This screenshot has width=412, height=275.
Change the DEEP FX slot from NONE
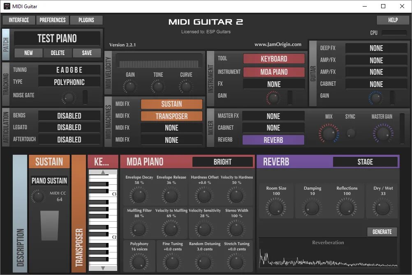click(x=376, y=48)
